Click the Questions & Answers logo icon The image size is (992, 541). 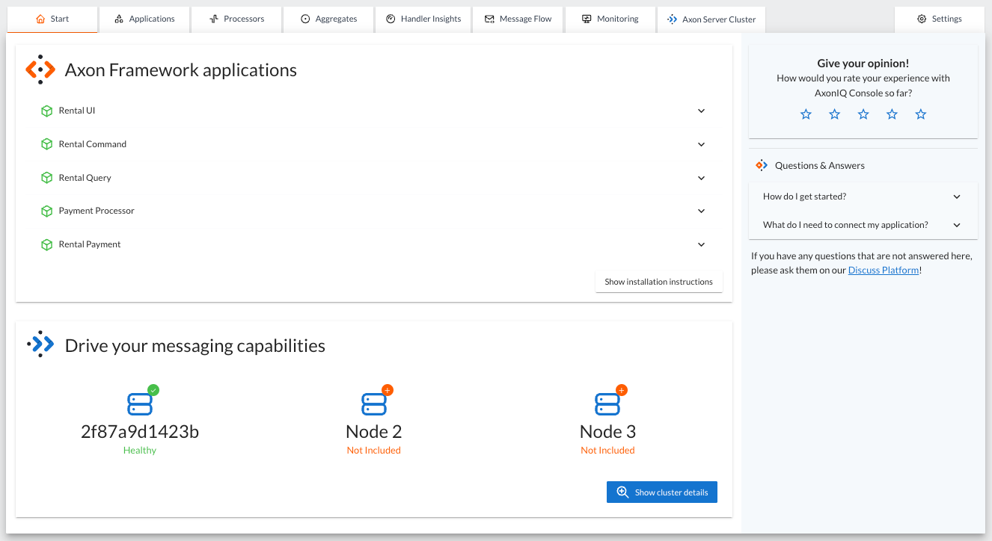[762, 165]
